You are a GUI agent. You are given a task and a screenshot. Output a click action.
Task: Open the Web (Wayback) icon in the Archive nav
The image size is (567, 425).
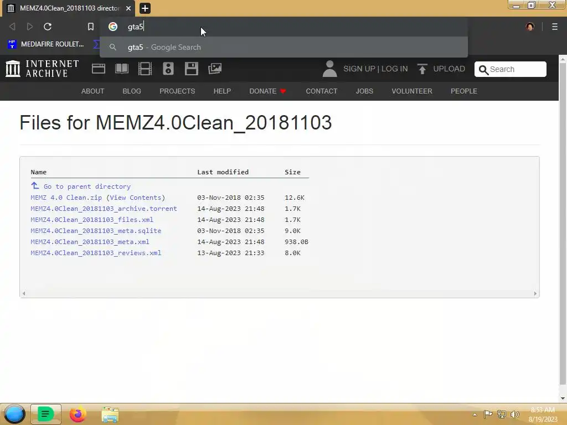tap(99, 69)
